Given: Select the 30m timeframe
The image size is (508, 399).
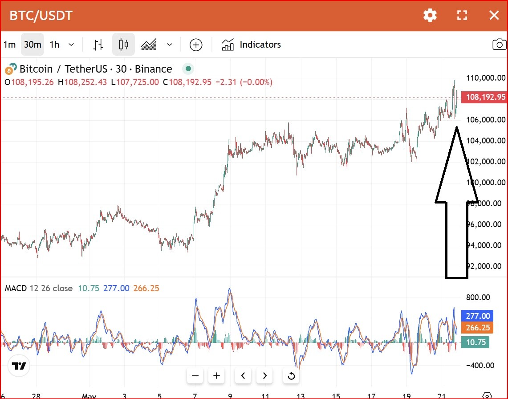Looking at the screenshot, I should [x=33, y=45].
